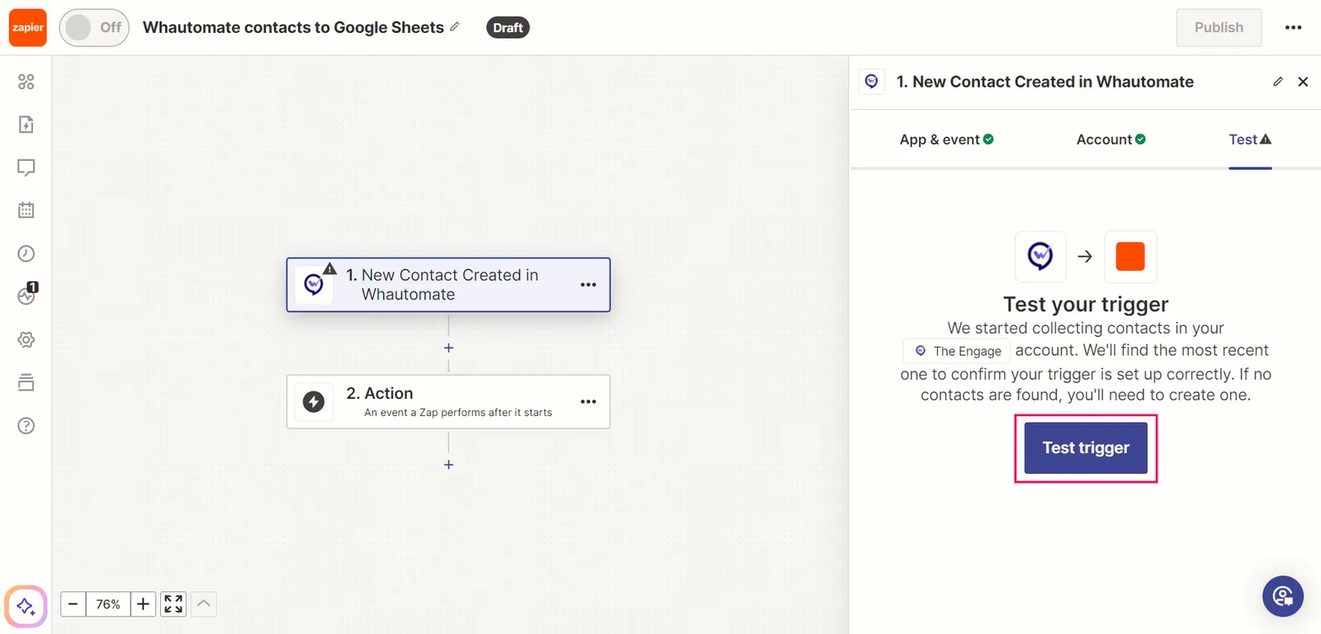This screenshot has height=634, width=1321.
Task: Zoom in the canvas with plus
Action: click(x=143, y=604)
